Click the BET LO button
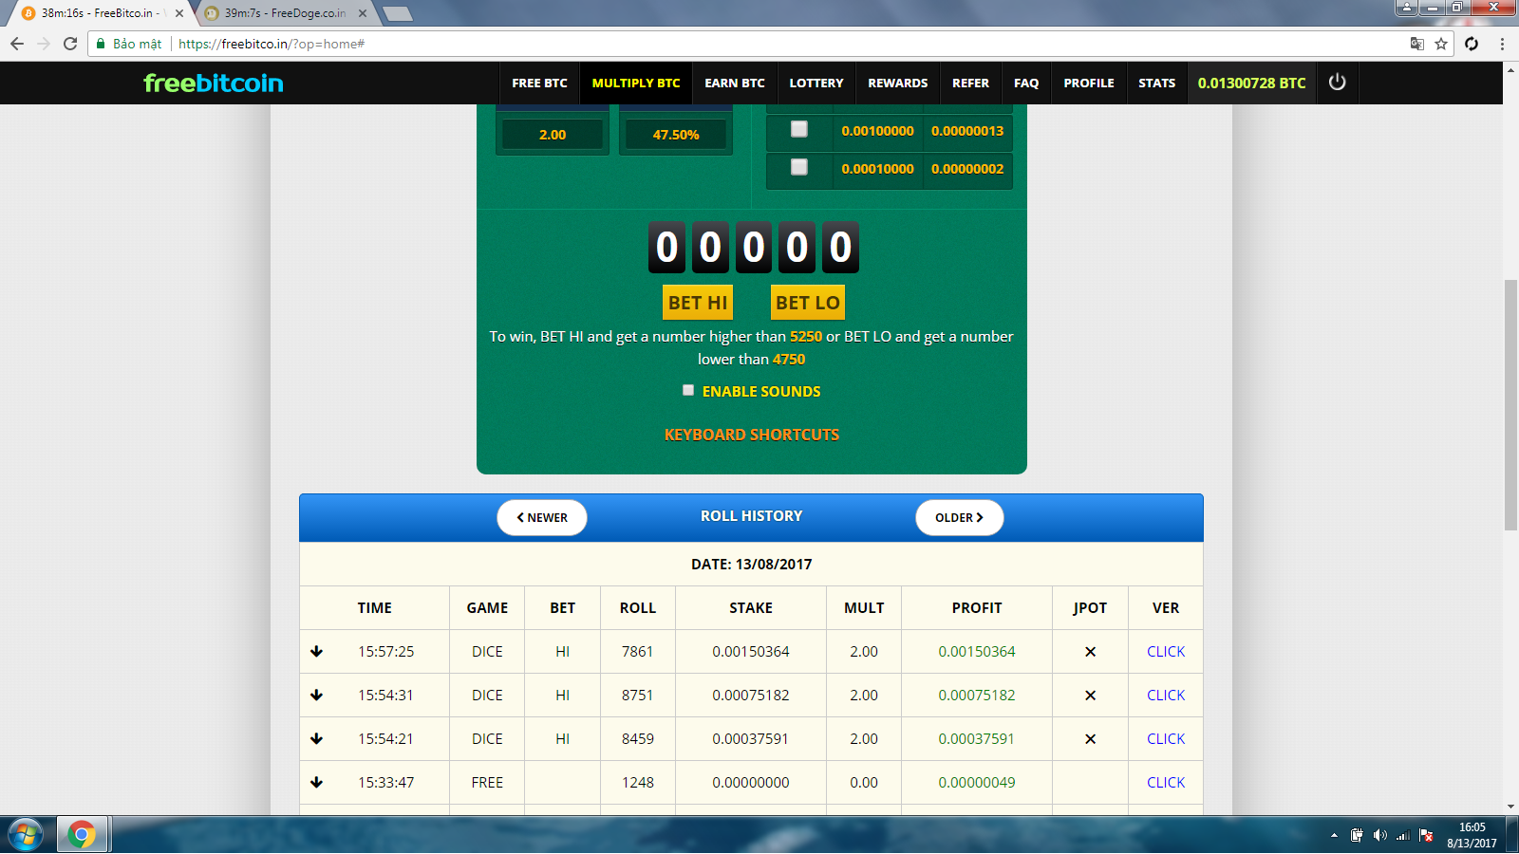1519x854 pixels. point(808,303)
